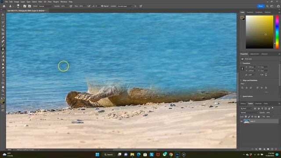Hide Layer 0 with the eye icon
The width and height of the screenshot is (281, 158).
tap(241, 121)
